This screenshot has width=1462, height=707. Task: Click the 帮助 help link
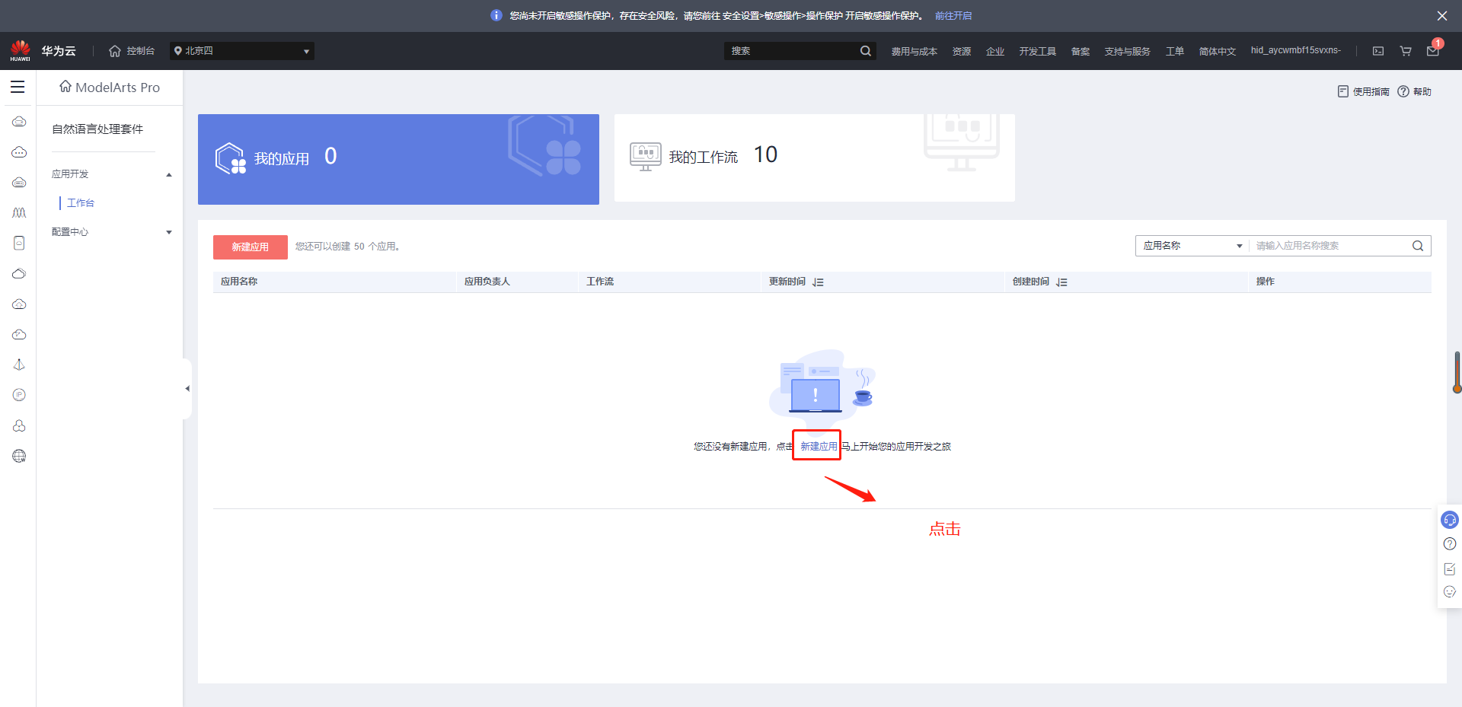pos(1415,91)
